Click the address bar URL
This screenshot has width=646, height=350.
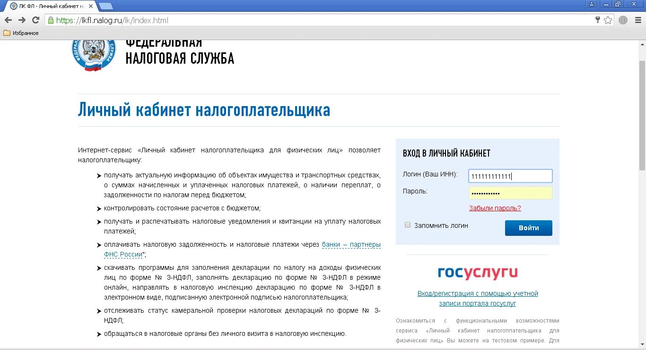112,20
